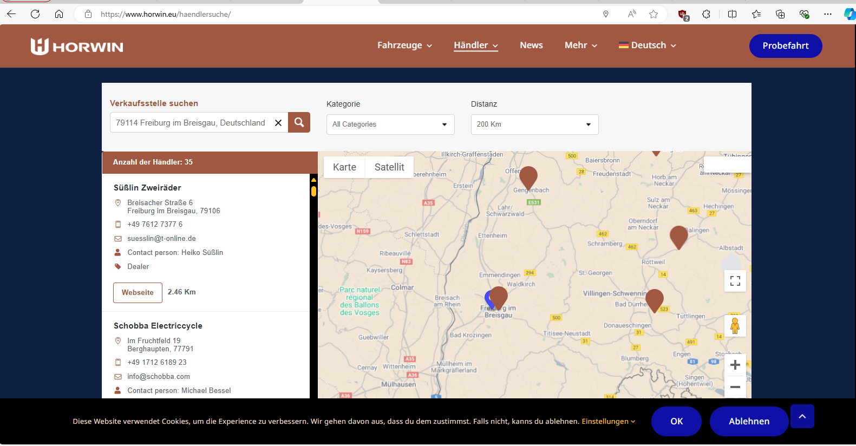
Task: Open the News page
Action: click(531, 45)
